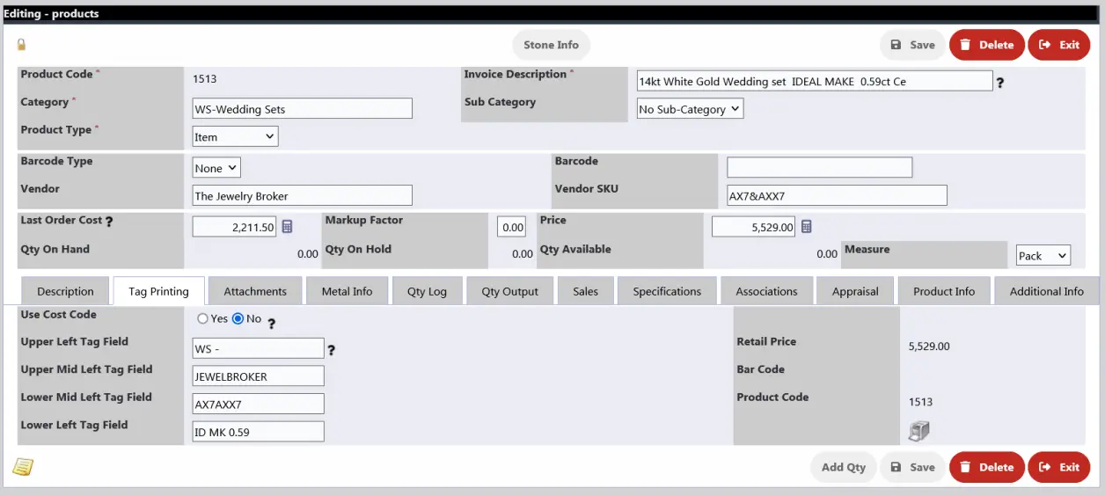Screen dimensions: 1105x496
Task: Click the Lower Left Tag Field ID MK 0.59
Action: [x=259, y=431]
